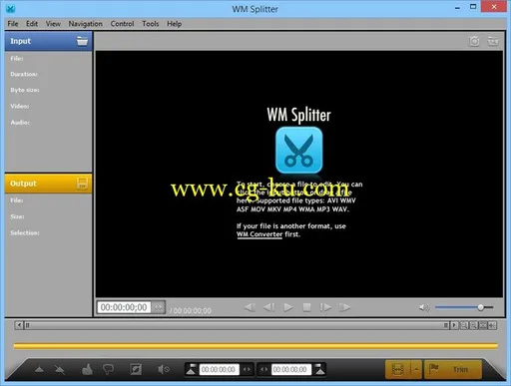Step back one frame

(x=268, y=307)
